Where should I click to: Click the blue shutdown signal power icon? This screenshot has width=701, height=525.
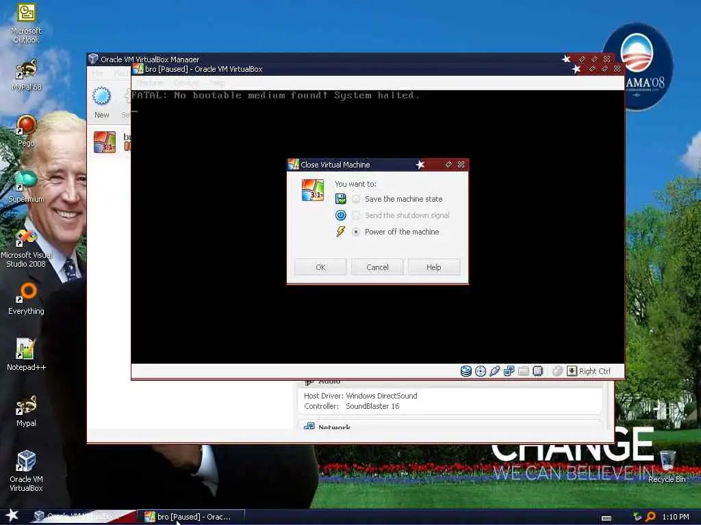[x=341, y=215]
